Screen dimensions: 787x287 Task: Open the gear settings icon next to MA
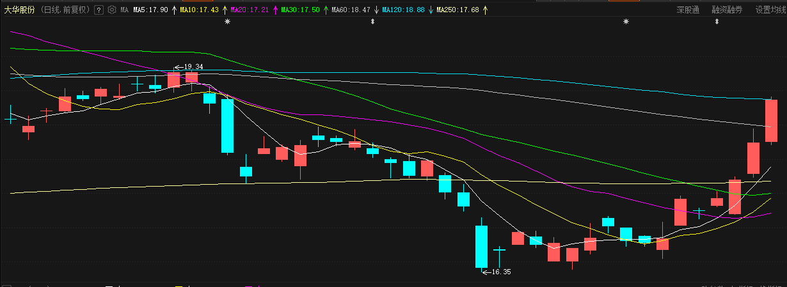pyautogui.click(x=113, y=10)
